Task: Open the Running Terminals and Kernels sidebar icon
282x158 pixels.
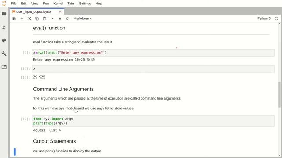Action: 4,27
